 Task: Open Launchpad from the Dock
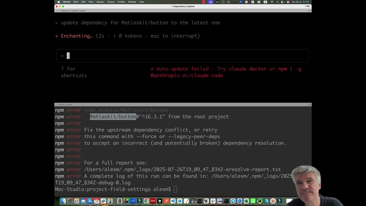76,201
